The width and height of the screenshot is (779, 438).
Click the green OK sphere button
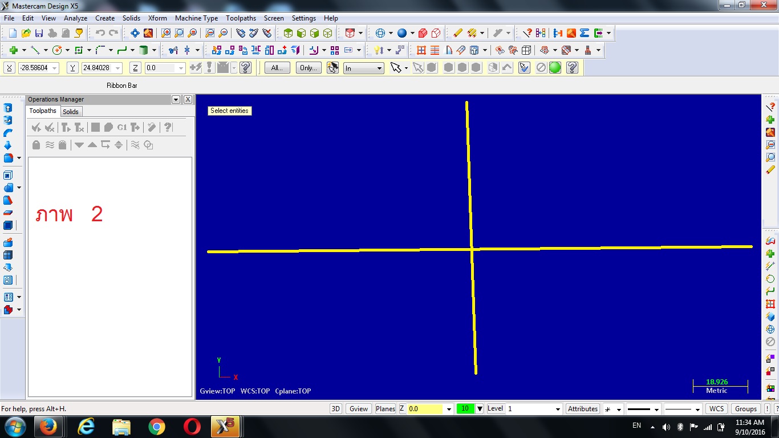click(x=555, y=68)
